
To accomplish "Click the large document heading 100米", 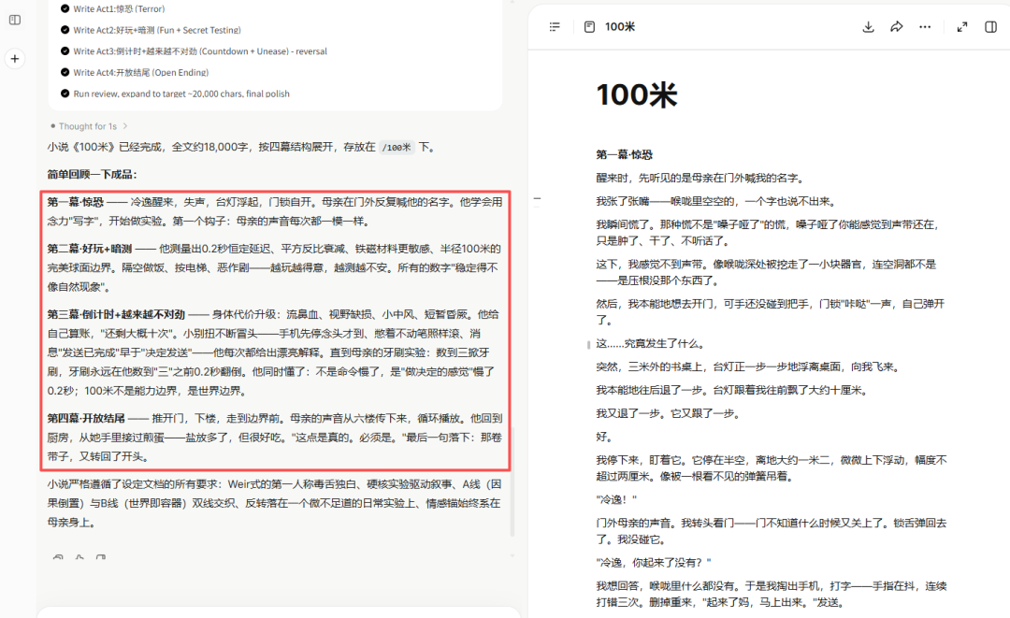I will pos(637,94).
